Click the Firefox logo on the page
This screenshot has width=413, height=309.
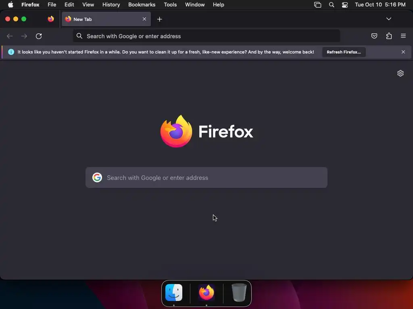[x=207, y=131]
